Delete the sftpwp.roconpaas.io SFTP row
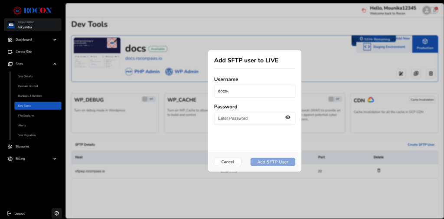 pos(379,170)
